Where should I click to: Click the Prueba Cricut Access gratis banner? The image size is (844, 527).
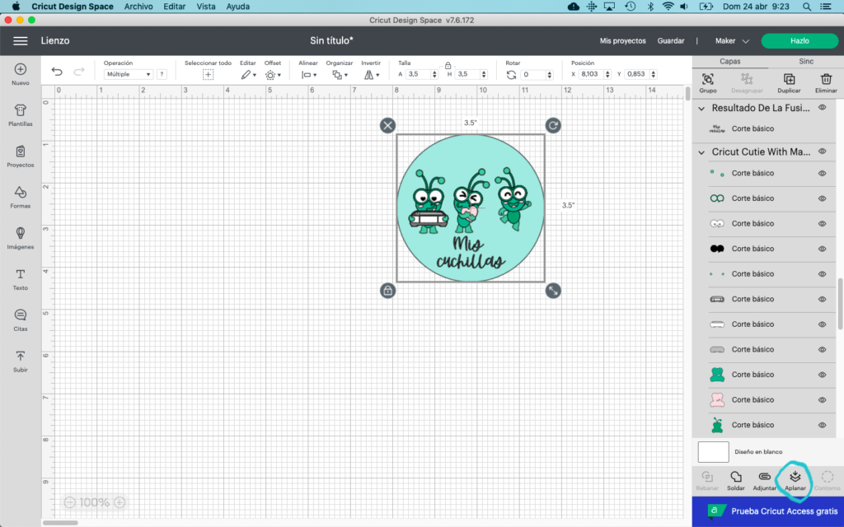point(768,511)
